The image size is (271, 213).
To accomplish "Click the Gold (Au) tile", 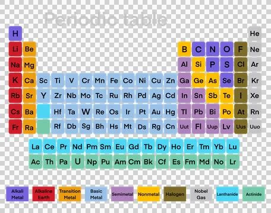I will pos(156,111).
